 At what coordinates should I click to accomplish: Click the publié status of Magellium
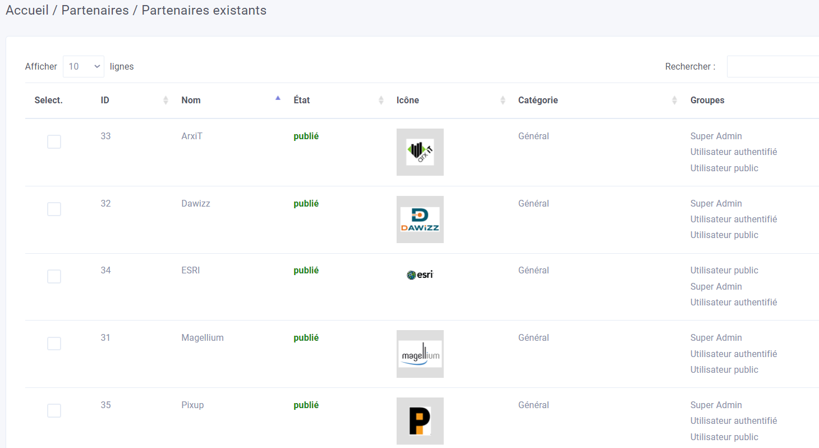(x=306, y=338)
